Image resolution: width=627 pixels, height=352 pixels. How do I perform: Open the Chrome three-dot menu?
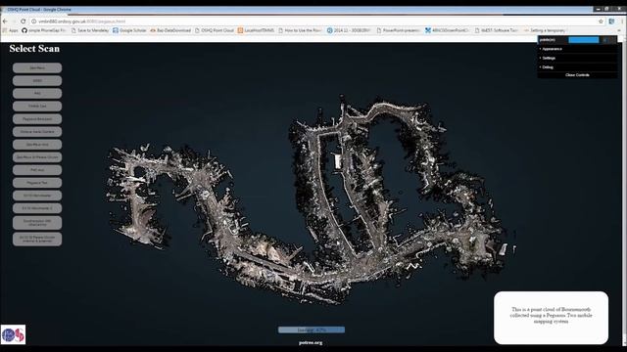[622, 22]
